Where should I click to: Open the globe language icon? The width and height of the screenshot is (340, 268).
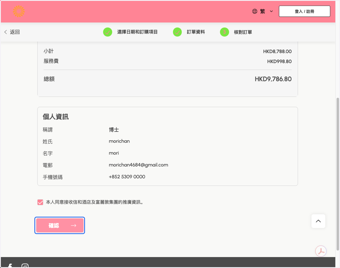(x=255, y=11)
